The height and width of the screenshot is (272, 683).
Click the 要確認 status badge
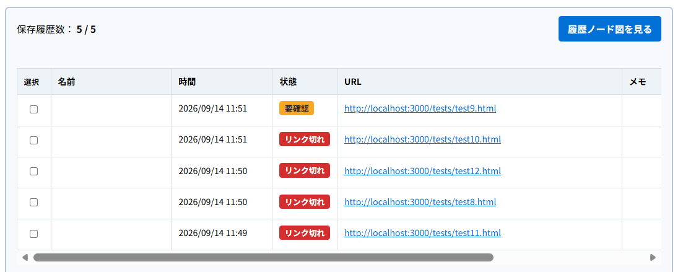pyautogui.click(x=296, y=108)
